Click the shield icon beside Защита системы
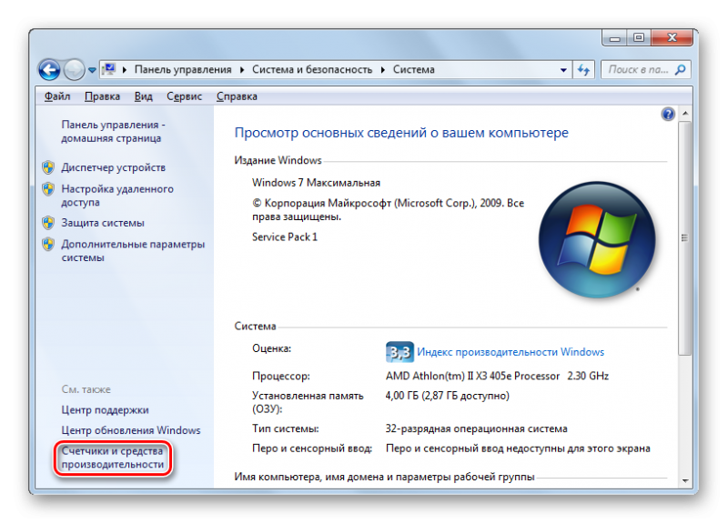 pos(48,223)
